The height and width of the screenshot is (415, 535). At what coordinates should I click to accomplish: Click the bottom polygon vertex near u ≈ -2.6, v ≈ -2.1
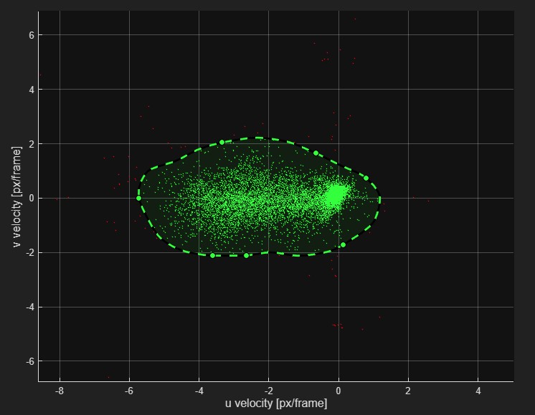[247, 255]
